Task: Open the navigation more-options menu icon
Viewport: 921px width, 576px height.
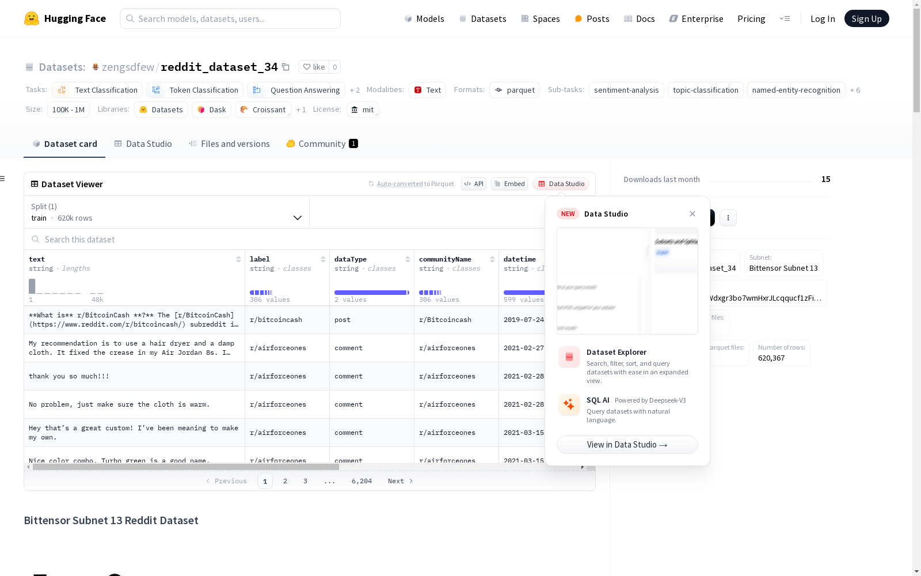Action: click(785, 18)
